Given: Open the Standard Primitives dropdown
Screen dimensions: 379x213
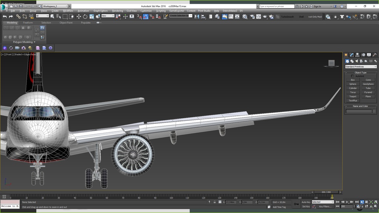Looking at the screenshot, I should (361, 67).
